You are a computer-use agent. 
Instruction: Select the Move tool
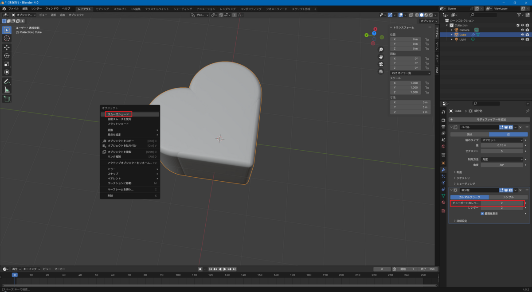click(x=7, y=47)
